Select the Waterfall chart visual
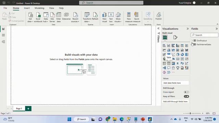219x123 pixels. click(x=164, y=54)
